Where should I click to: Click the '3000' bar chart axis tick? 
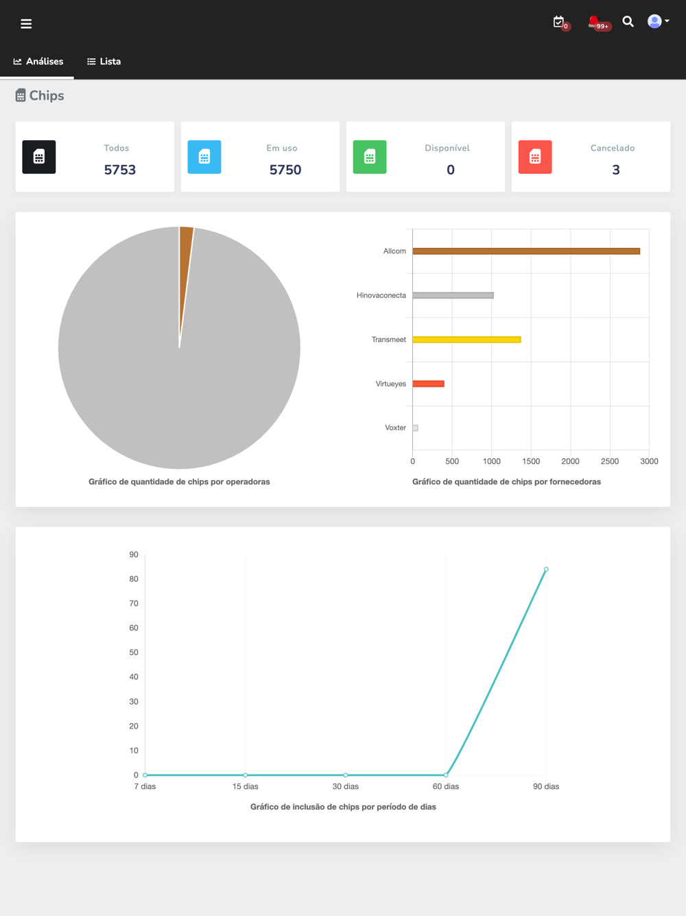[649, 461]
